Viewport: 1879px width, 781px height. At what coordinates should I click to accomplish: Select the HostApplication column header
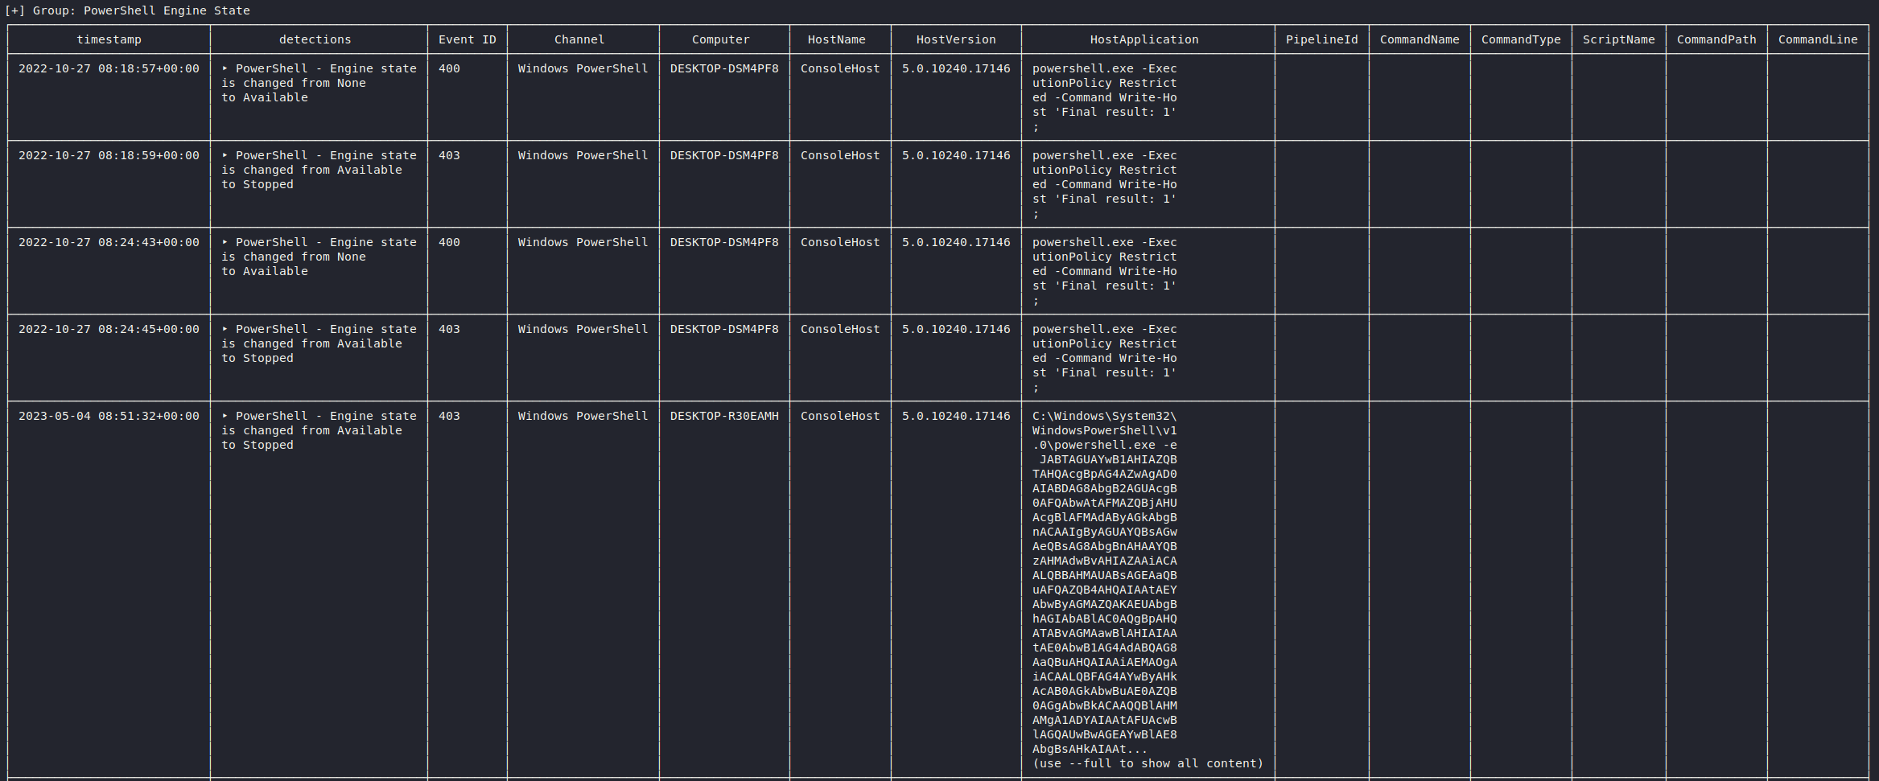[x=1143, y=39]
